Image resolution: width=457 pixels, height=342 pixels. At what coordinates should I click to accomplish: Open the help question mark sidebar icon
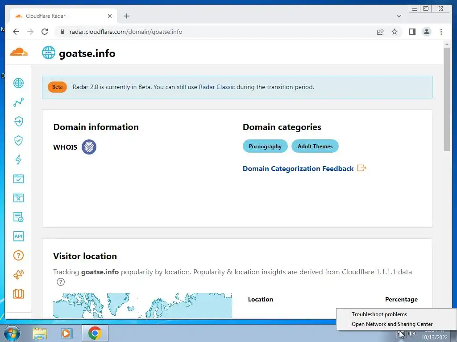pos(18,255)
